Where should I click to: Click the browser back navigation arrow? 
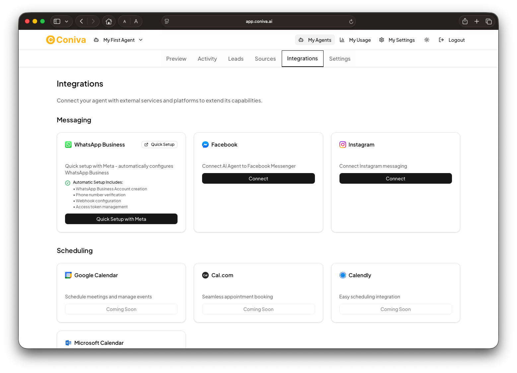click(x=81, y=21)
